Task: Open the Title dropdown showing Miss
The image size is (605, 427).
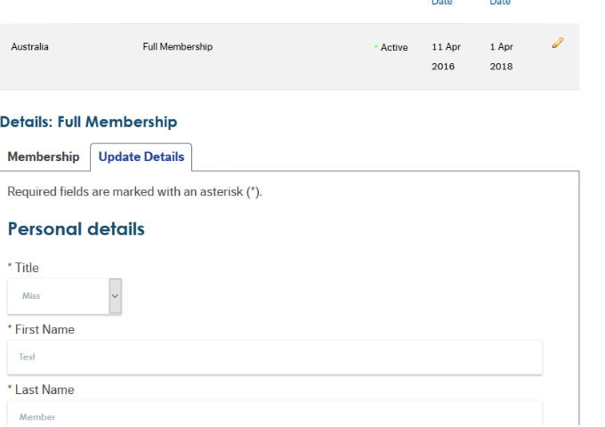Action: (59, 296)
